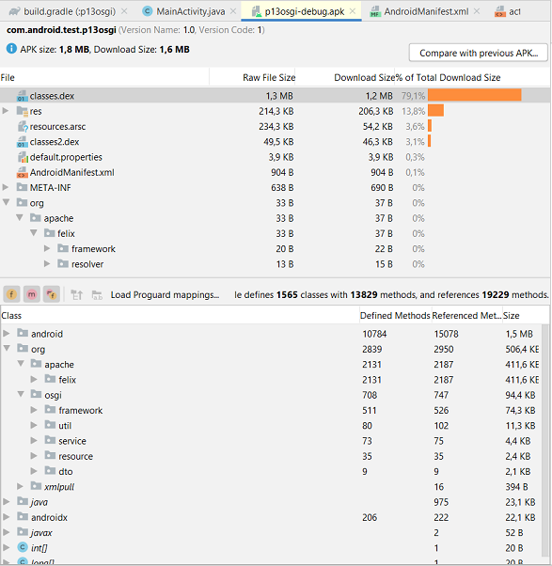This screenshot has width=552, height=566.
Task: Expand the android package node
Action: coord(7,333)
